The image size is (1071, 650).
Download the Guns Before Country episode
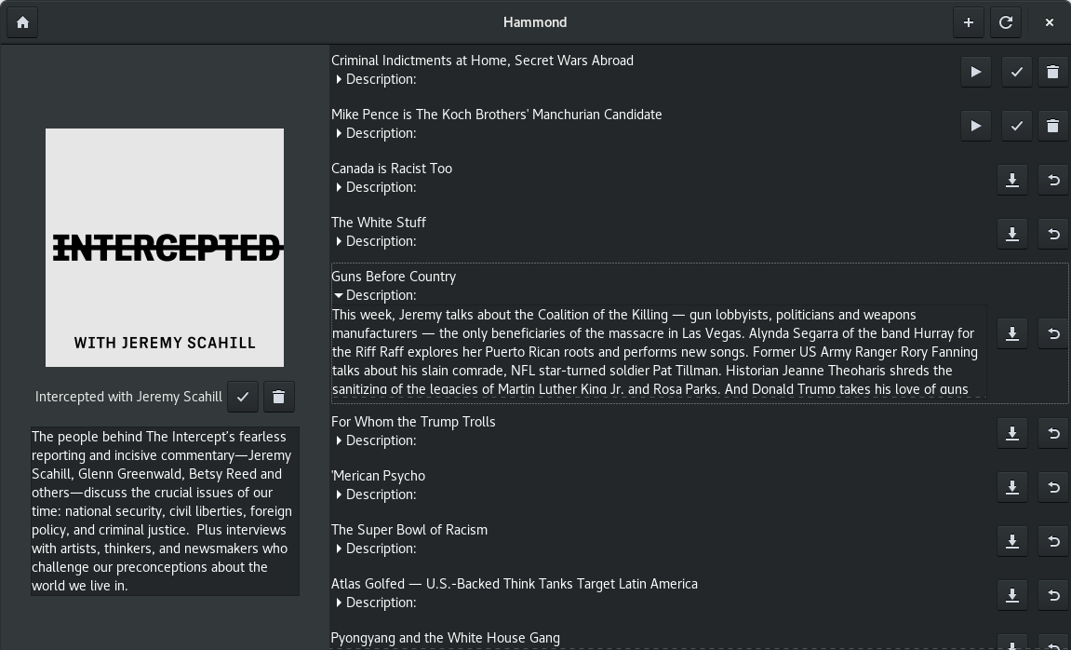[x=1011, y=333]
